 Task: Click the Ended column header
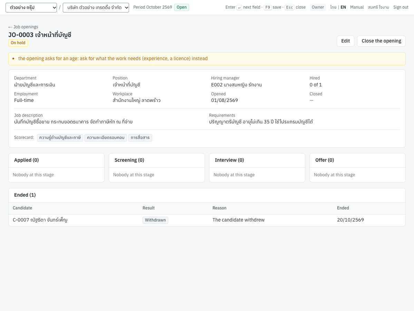tap(343, 208)
